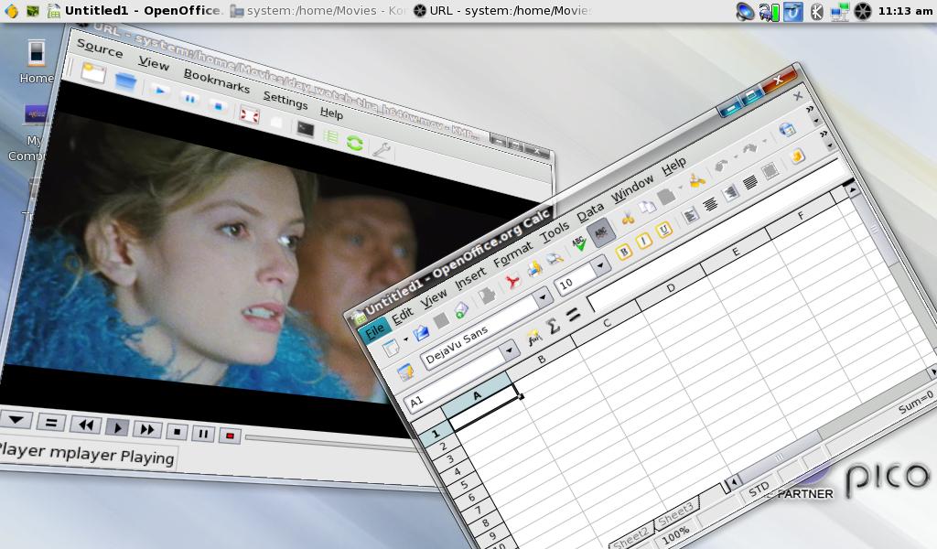Screen dimensions: 937x549
Task: Click black stop square button in KMPlayer control bar
Action: (x=177, y=431)
